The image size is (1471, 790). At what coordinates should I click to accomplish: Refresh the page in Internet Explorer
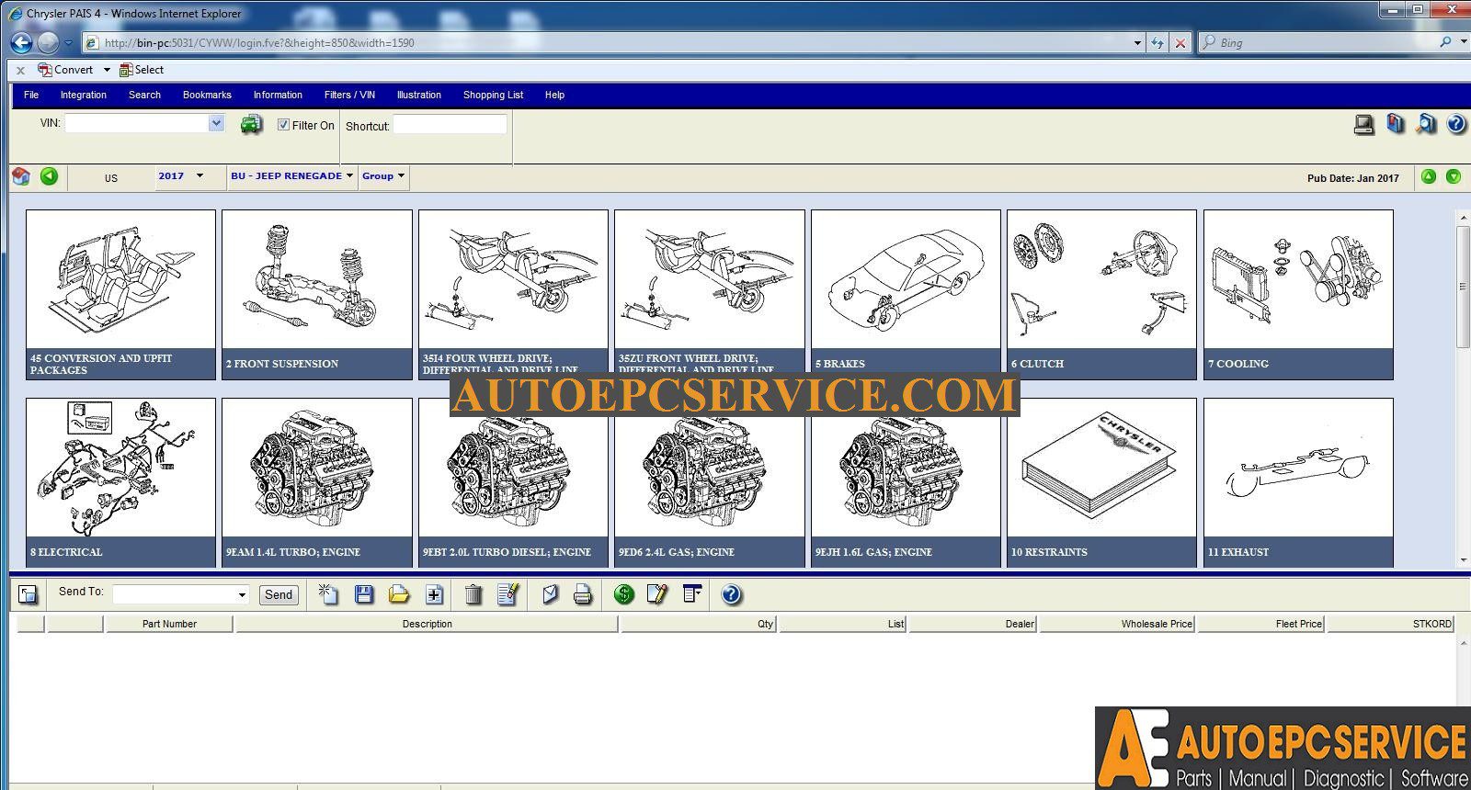(x=1157, y=42)
